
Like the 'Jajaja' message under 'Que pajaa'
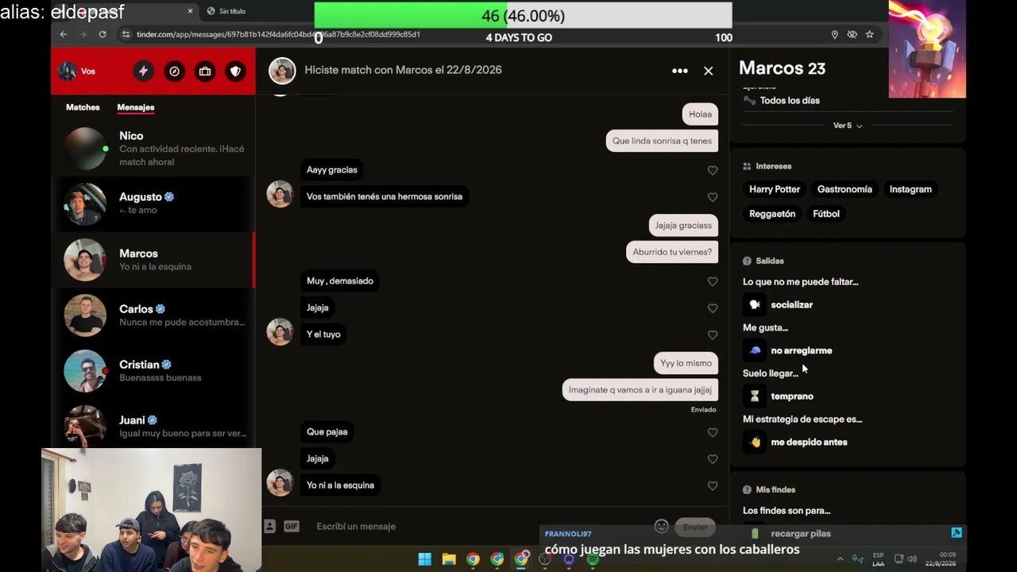tap(713, 459)
